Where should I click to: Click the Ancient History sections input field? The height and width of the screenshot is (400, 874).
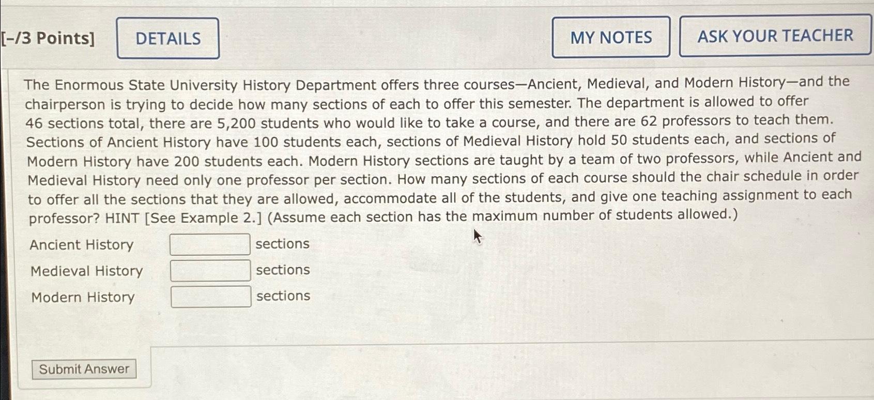pos(209,244)
